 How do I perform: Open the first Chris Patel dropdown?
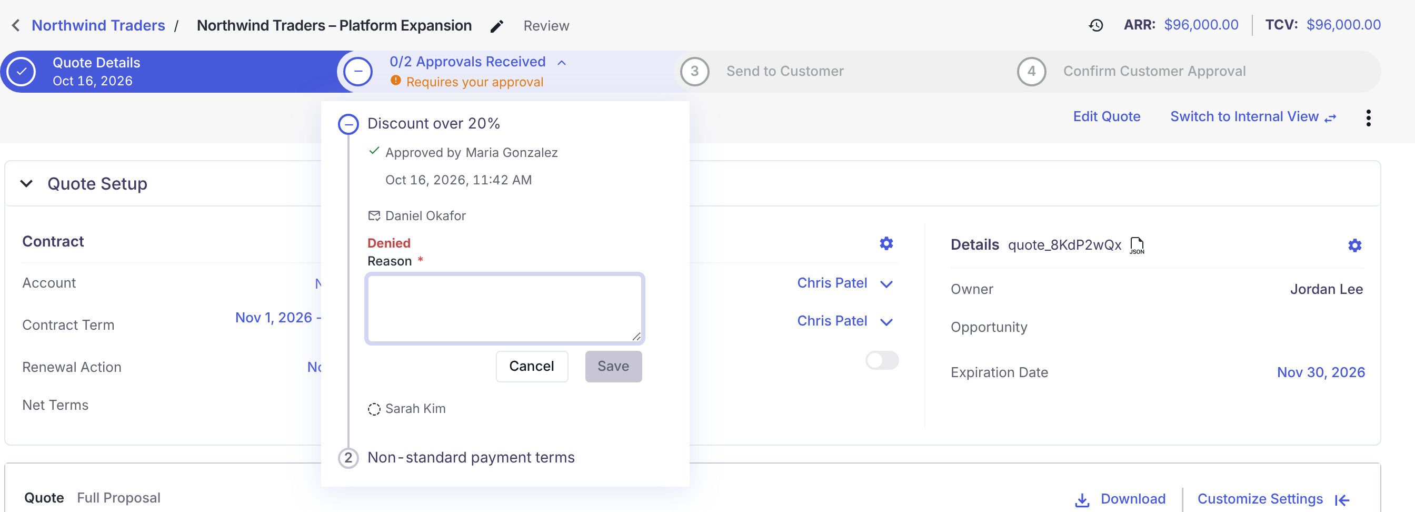tap(845, 283)
